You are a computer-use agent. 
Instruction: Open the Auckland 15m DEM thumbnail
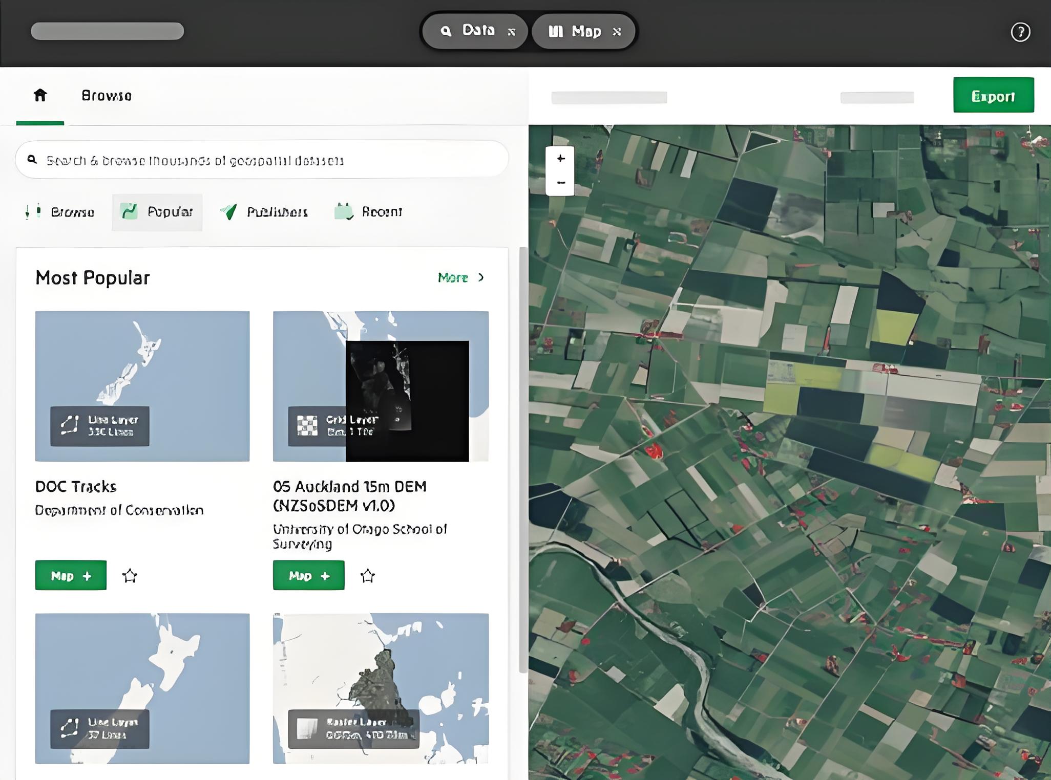pos(381,386)
